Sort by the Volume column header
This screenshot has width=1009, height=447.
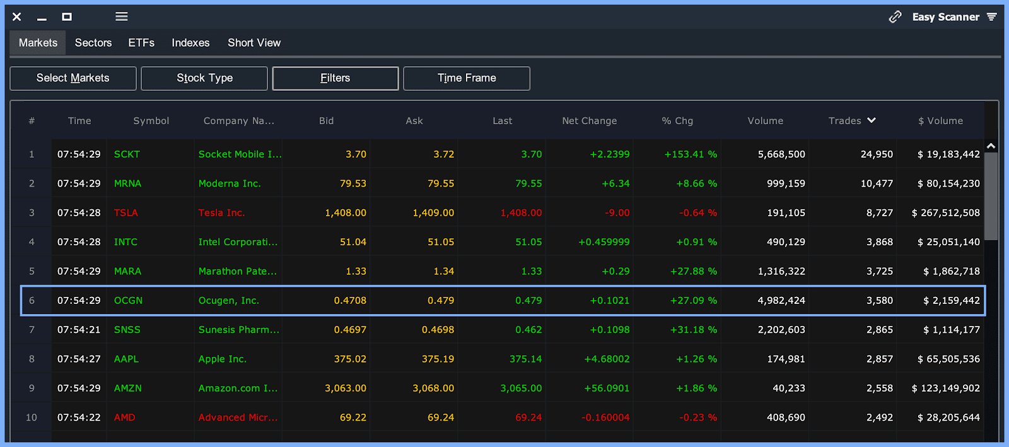766,120
